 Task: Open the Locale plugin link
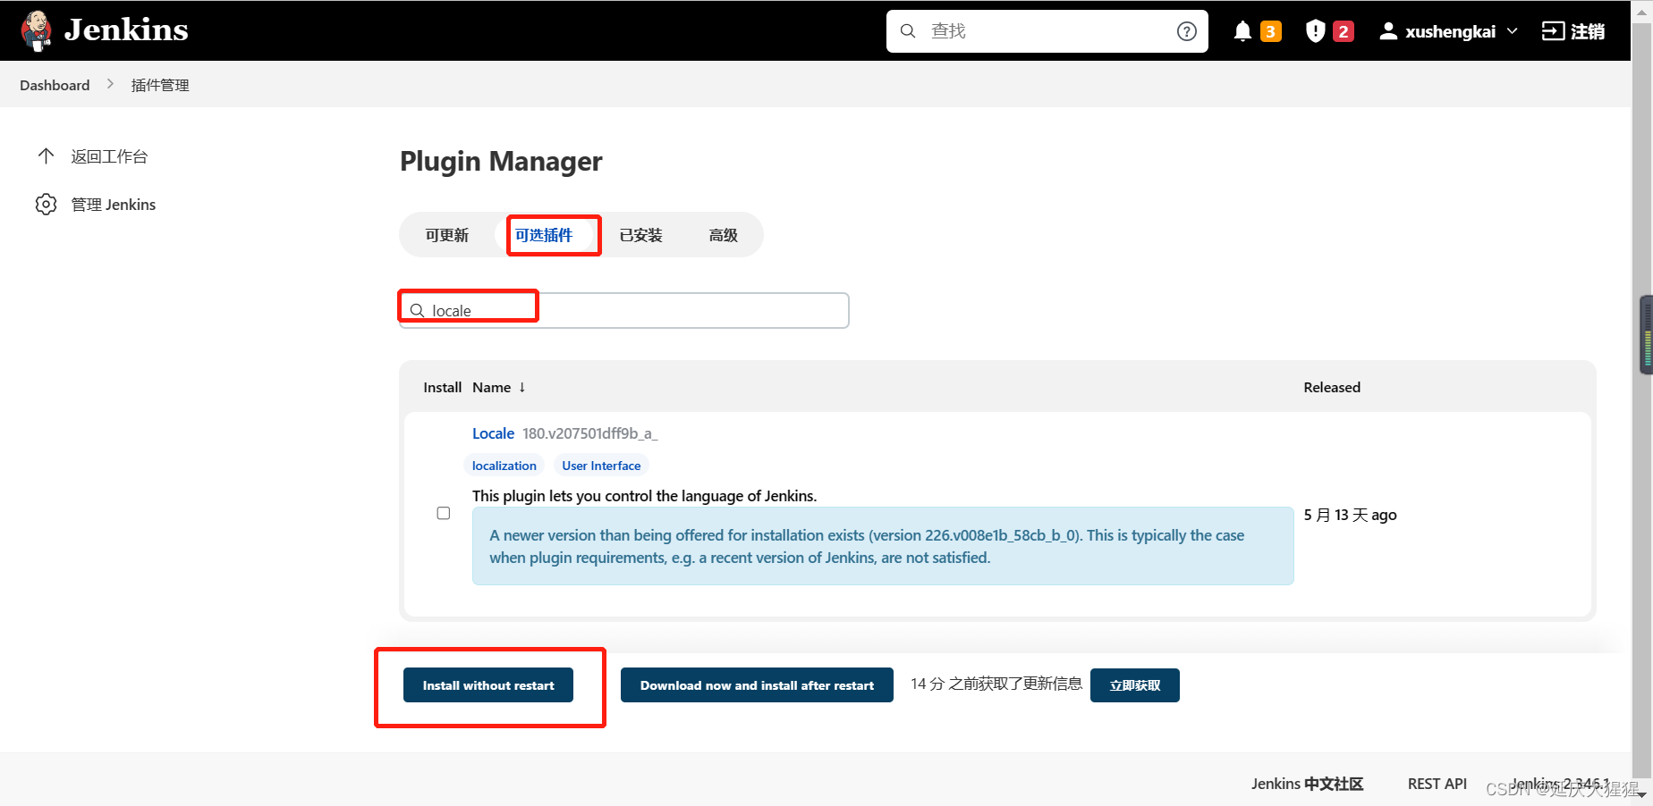click(x=493, y=433)
